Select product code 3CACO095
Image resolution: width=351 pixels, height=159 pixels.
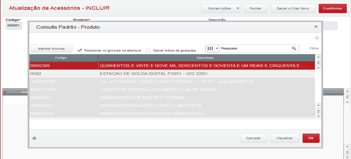64,82
